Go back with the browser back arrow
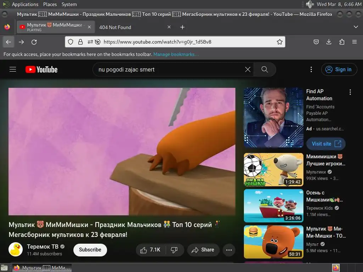Image resolution: width=363 pixels, height=272 pixels. pyautogui.click(x=9, y=42)
